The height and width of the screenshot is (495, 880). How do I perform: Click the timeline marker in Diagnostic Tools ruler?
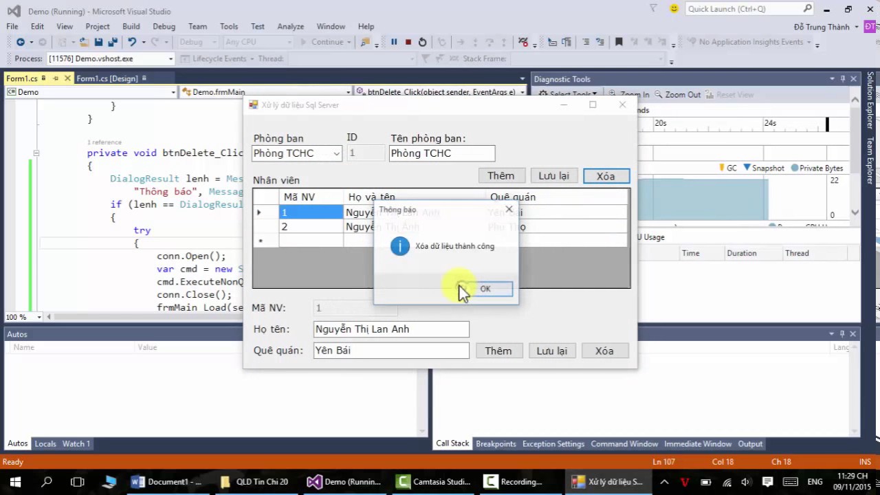[827, 124]
